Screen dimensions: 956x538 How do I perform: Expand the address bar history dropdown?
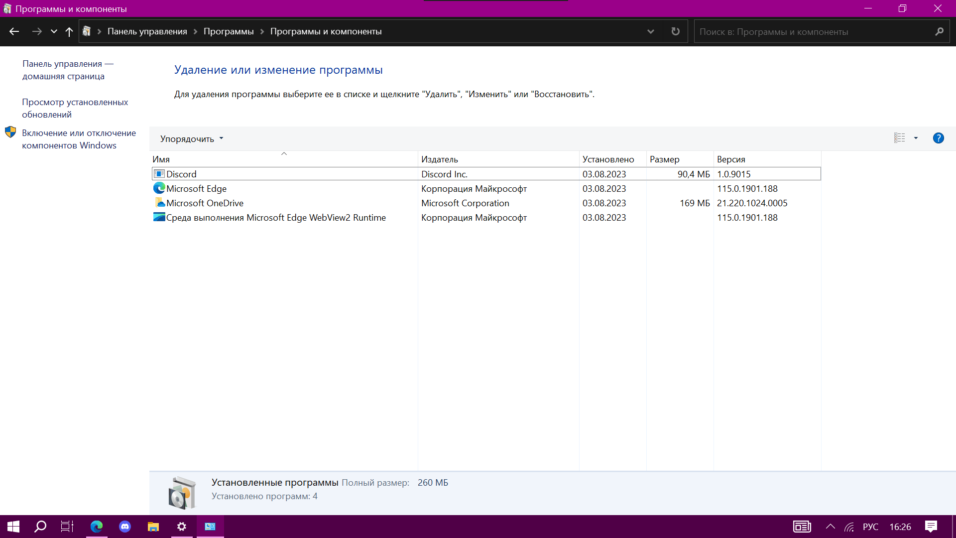[650, 31]
